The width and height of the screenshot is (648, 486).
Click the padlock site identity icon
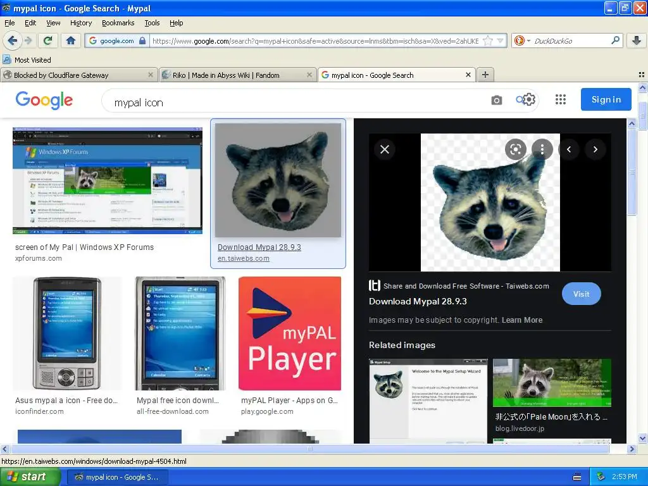(x=142, y=41)
